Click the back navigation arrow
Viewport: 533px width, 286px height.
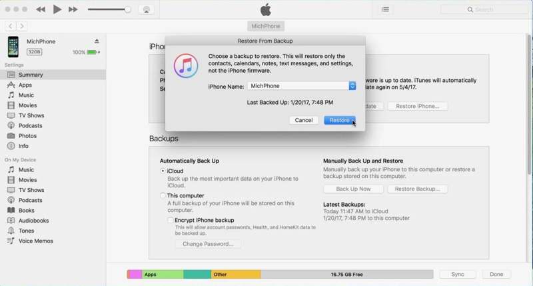pos(11,26)
